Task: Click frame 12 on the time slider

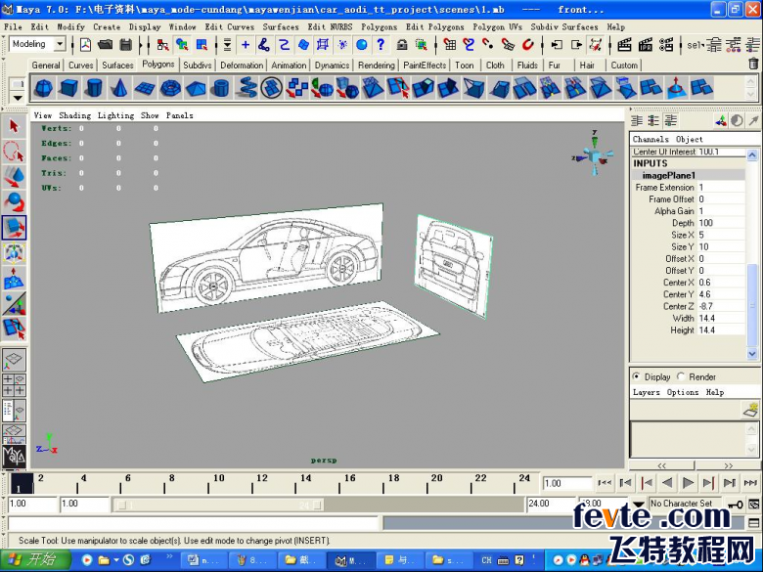Action: (254, 483)
